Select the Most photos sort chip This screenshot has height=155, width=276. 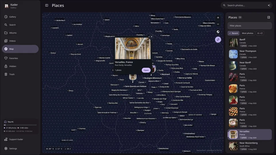click(x=248, y=33)
